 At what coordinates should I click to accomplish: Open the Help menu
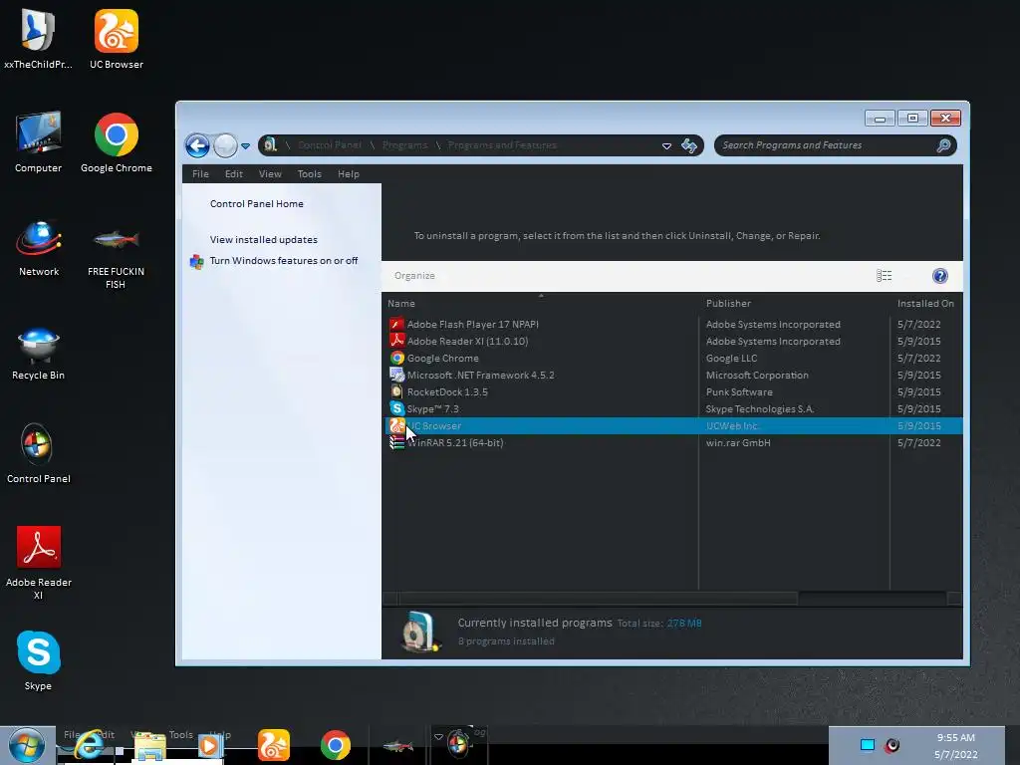(348, 173)
